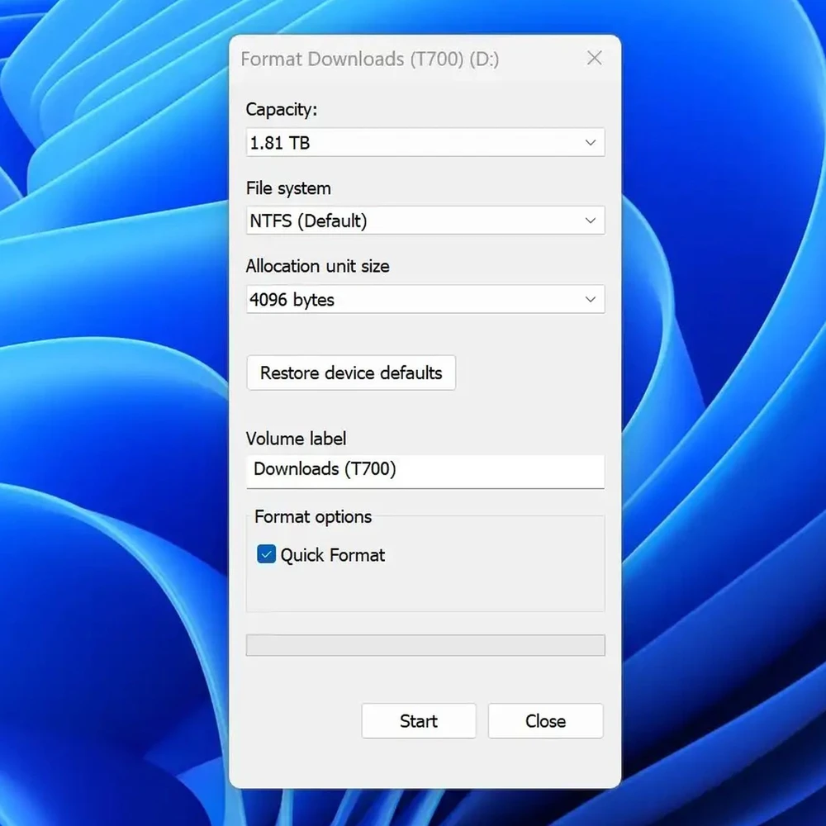Open the Capacity dropdown showing 1.81 TB
Screen dimensions: 826x826
click(x=413, y=142)
